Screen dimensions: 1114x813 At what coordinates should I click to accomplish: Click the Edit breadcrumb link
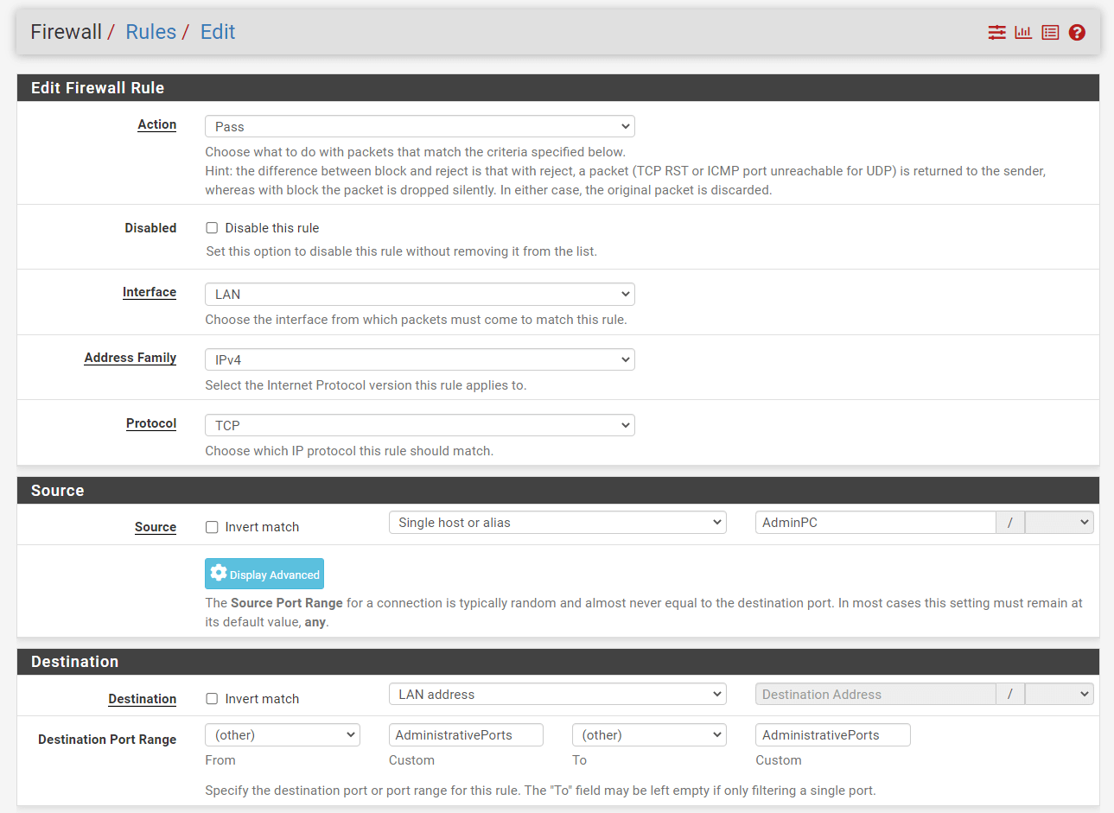[217, 31]
